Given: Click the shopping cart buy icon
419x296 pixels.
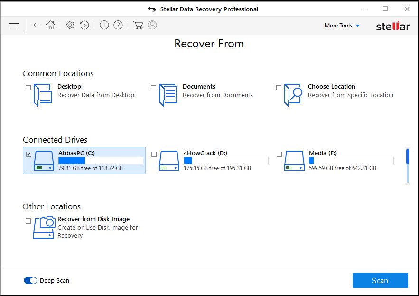Looking at the screenshot, I should tap(138, 25).
